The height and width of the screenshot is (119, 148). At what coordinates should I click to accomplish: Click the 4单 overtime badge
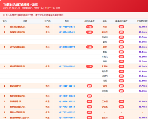89,107
